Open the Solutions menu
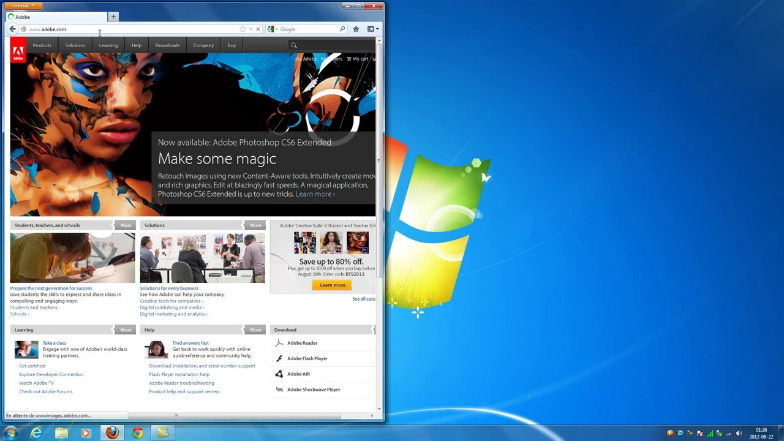 [x=75, y=45]
